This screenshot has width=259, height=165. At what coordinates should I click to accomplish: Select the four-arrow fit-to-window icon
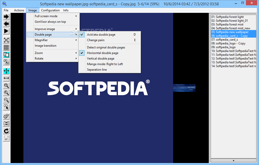pyautogui.click(x=6, y=71)
